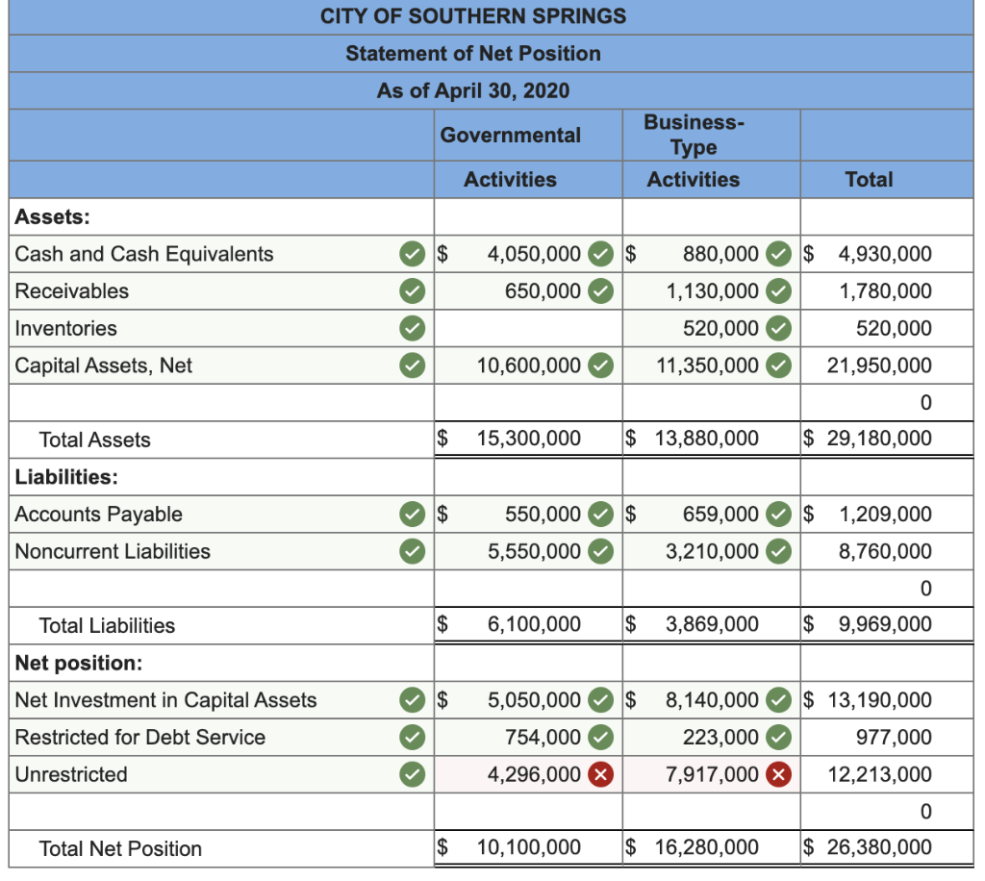Select the Noncurrent Liabilities row label
The height and width of the screenshot is (881, 985).
pyautogui.click(x=113, y=551)
